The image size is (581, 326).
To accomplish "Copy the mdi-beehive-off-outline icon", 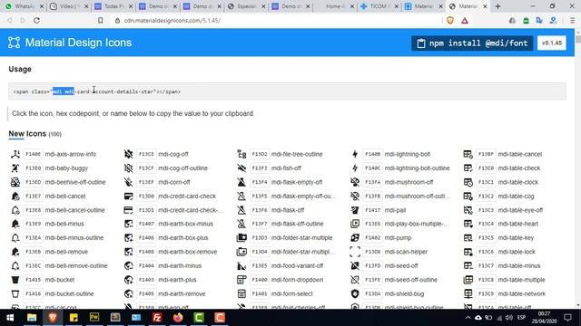I will [x=15, y=182].
